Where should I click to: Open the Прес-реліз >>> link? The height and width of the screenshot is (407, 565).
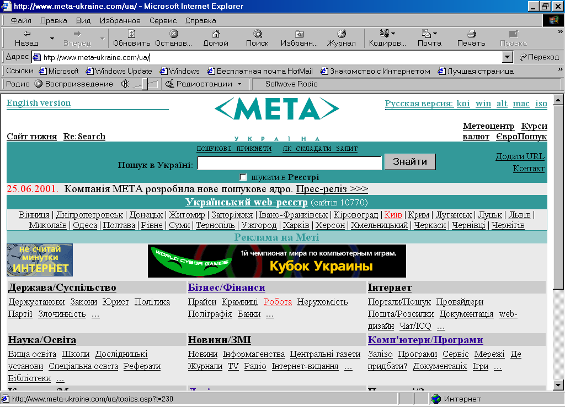(x=332, y=189)
